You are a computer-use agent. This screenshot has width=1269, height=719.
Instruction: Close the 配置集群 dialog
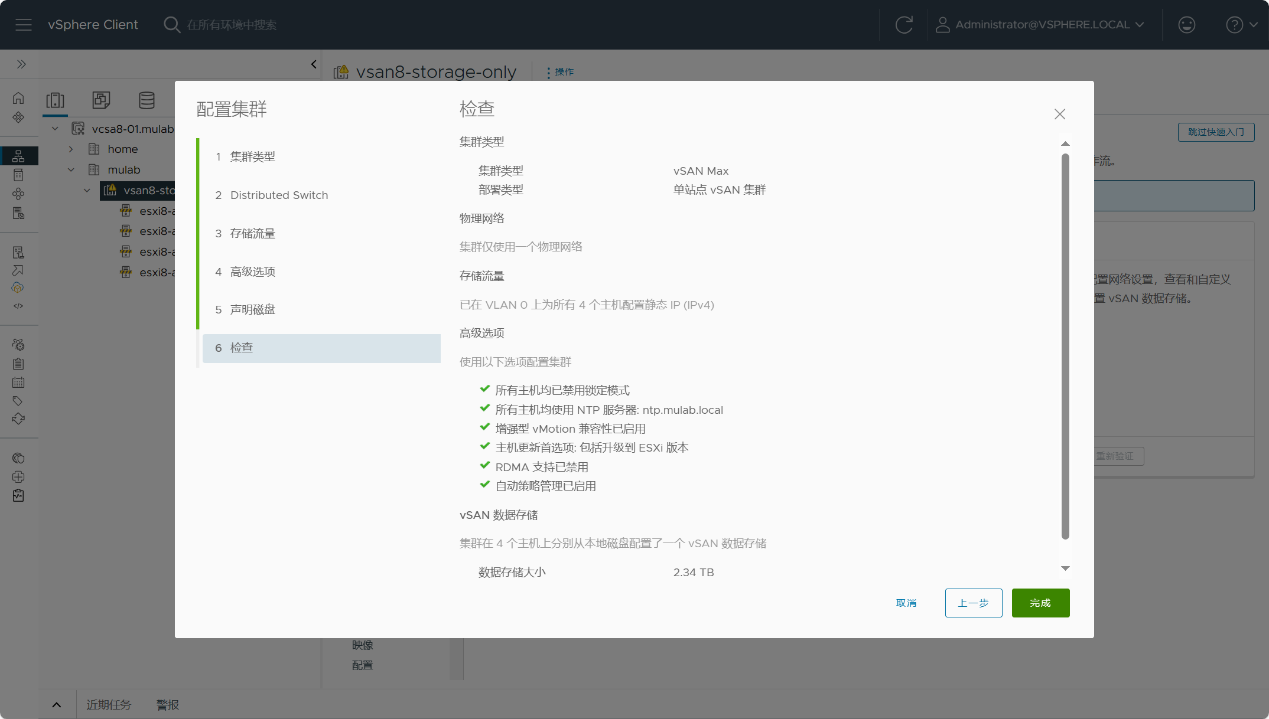click(1060, 114)
